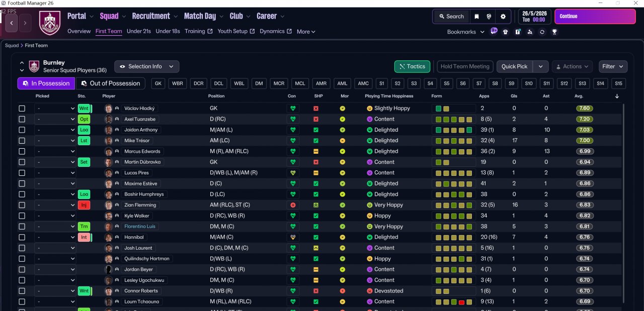Expand the Selection Info dropdown
This screenshot has width=644, height=311.
point(146,66)
